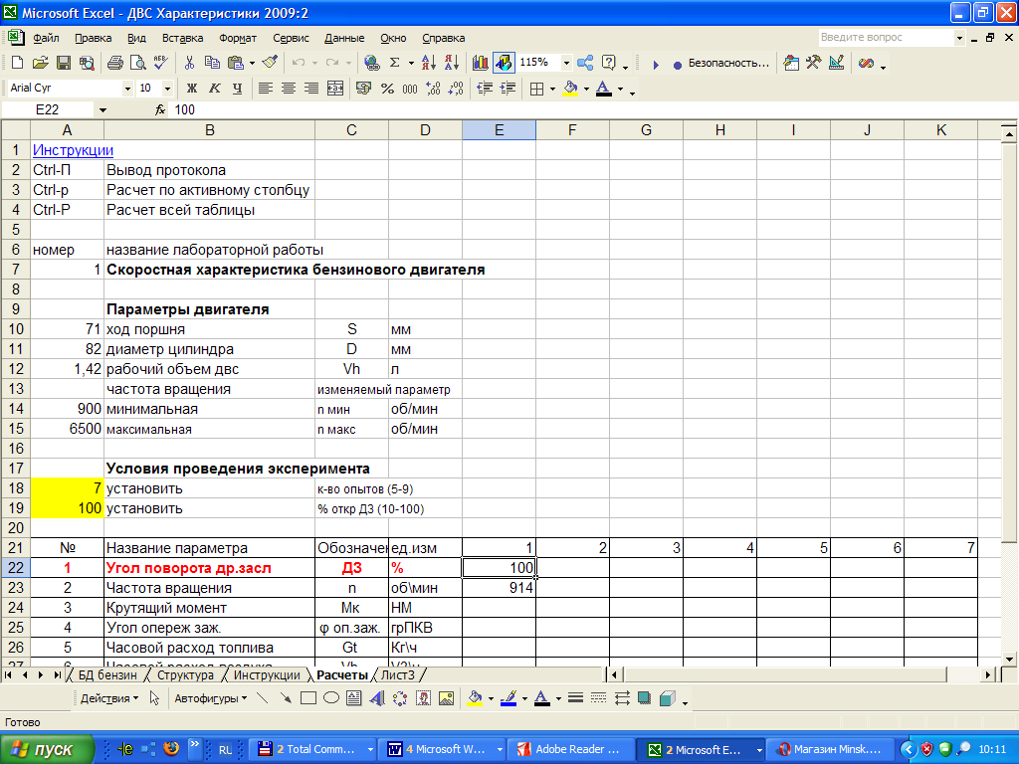Click the Print icon

click(115, 63)
